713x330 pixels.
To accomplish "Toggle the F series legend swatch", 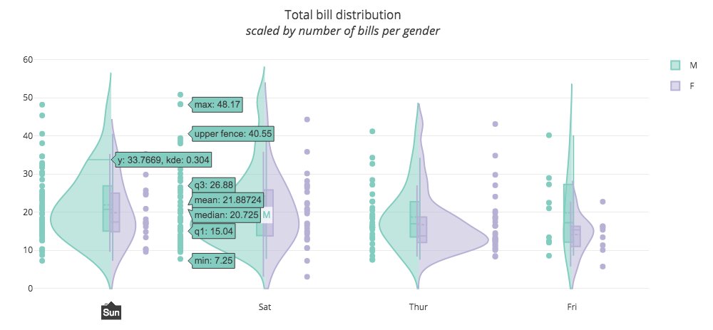I will coord(675,86).
